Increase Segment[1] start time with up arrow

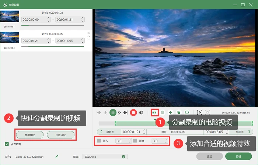coord(48,18)
